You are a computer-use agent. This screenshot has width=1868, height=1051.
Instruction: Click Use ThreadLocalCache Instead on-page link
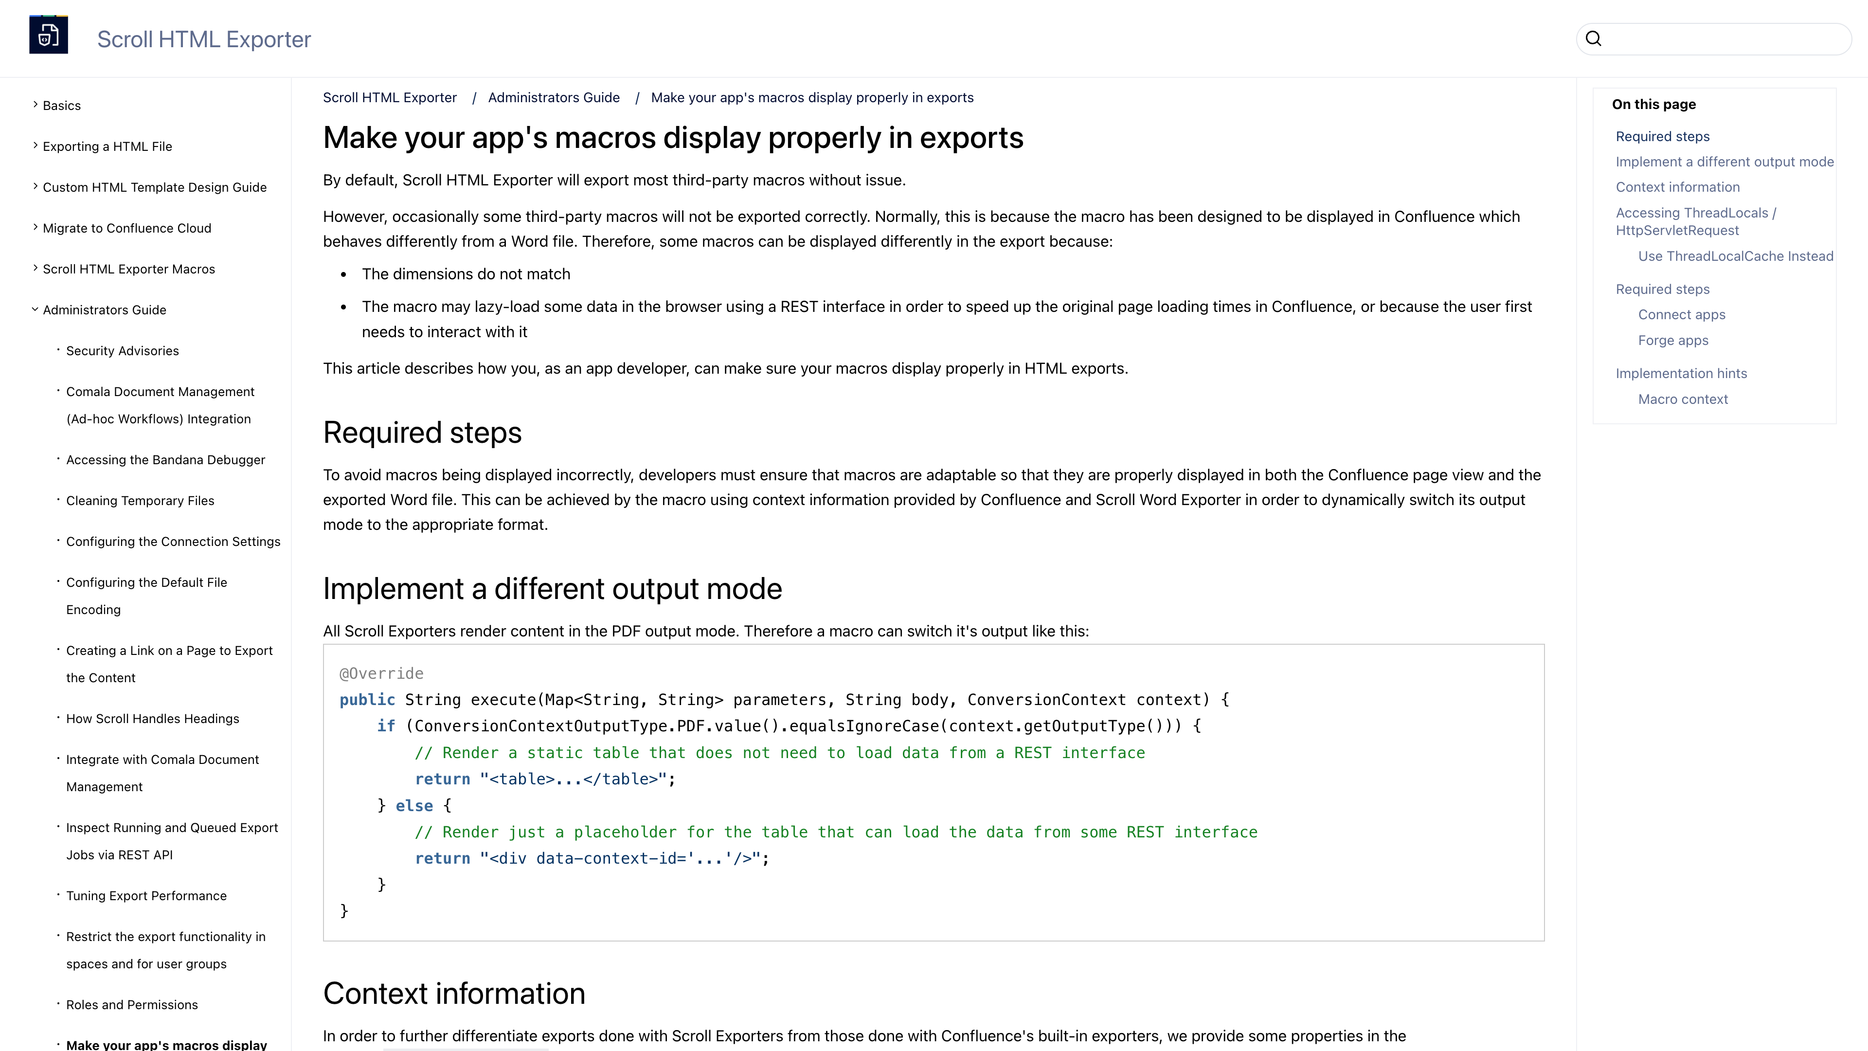[x=1735, y=255]
